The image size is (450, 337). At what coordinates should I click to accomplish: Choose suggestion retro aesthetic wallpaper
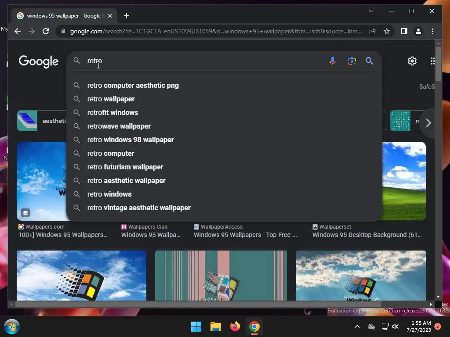coord(126,180)
